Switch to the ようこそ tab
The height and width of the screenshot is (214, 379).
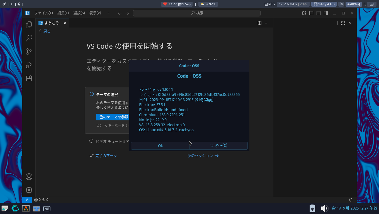tap(52, 23)
